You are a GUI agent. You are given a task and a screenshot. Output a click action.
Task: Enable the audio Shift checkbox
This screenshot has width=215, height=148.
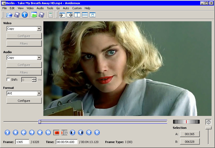coord(8,80)
